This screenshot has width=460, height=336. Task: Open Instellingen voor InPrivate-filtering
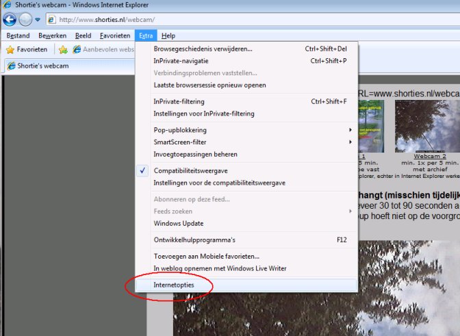tap(246, 114)
